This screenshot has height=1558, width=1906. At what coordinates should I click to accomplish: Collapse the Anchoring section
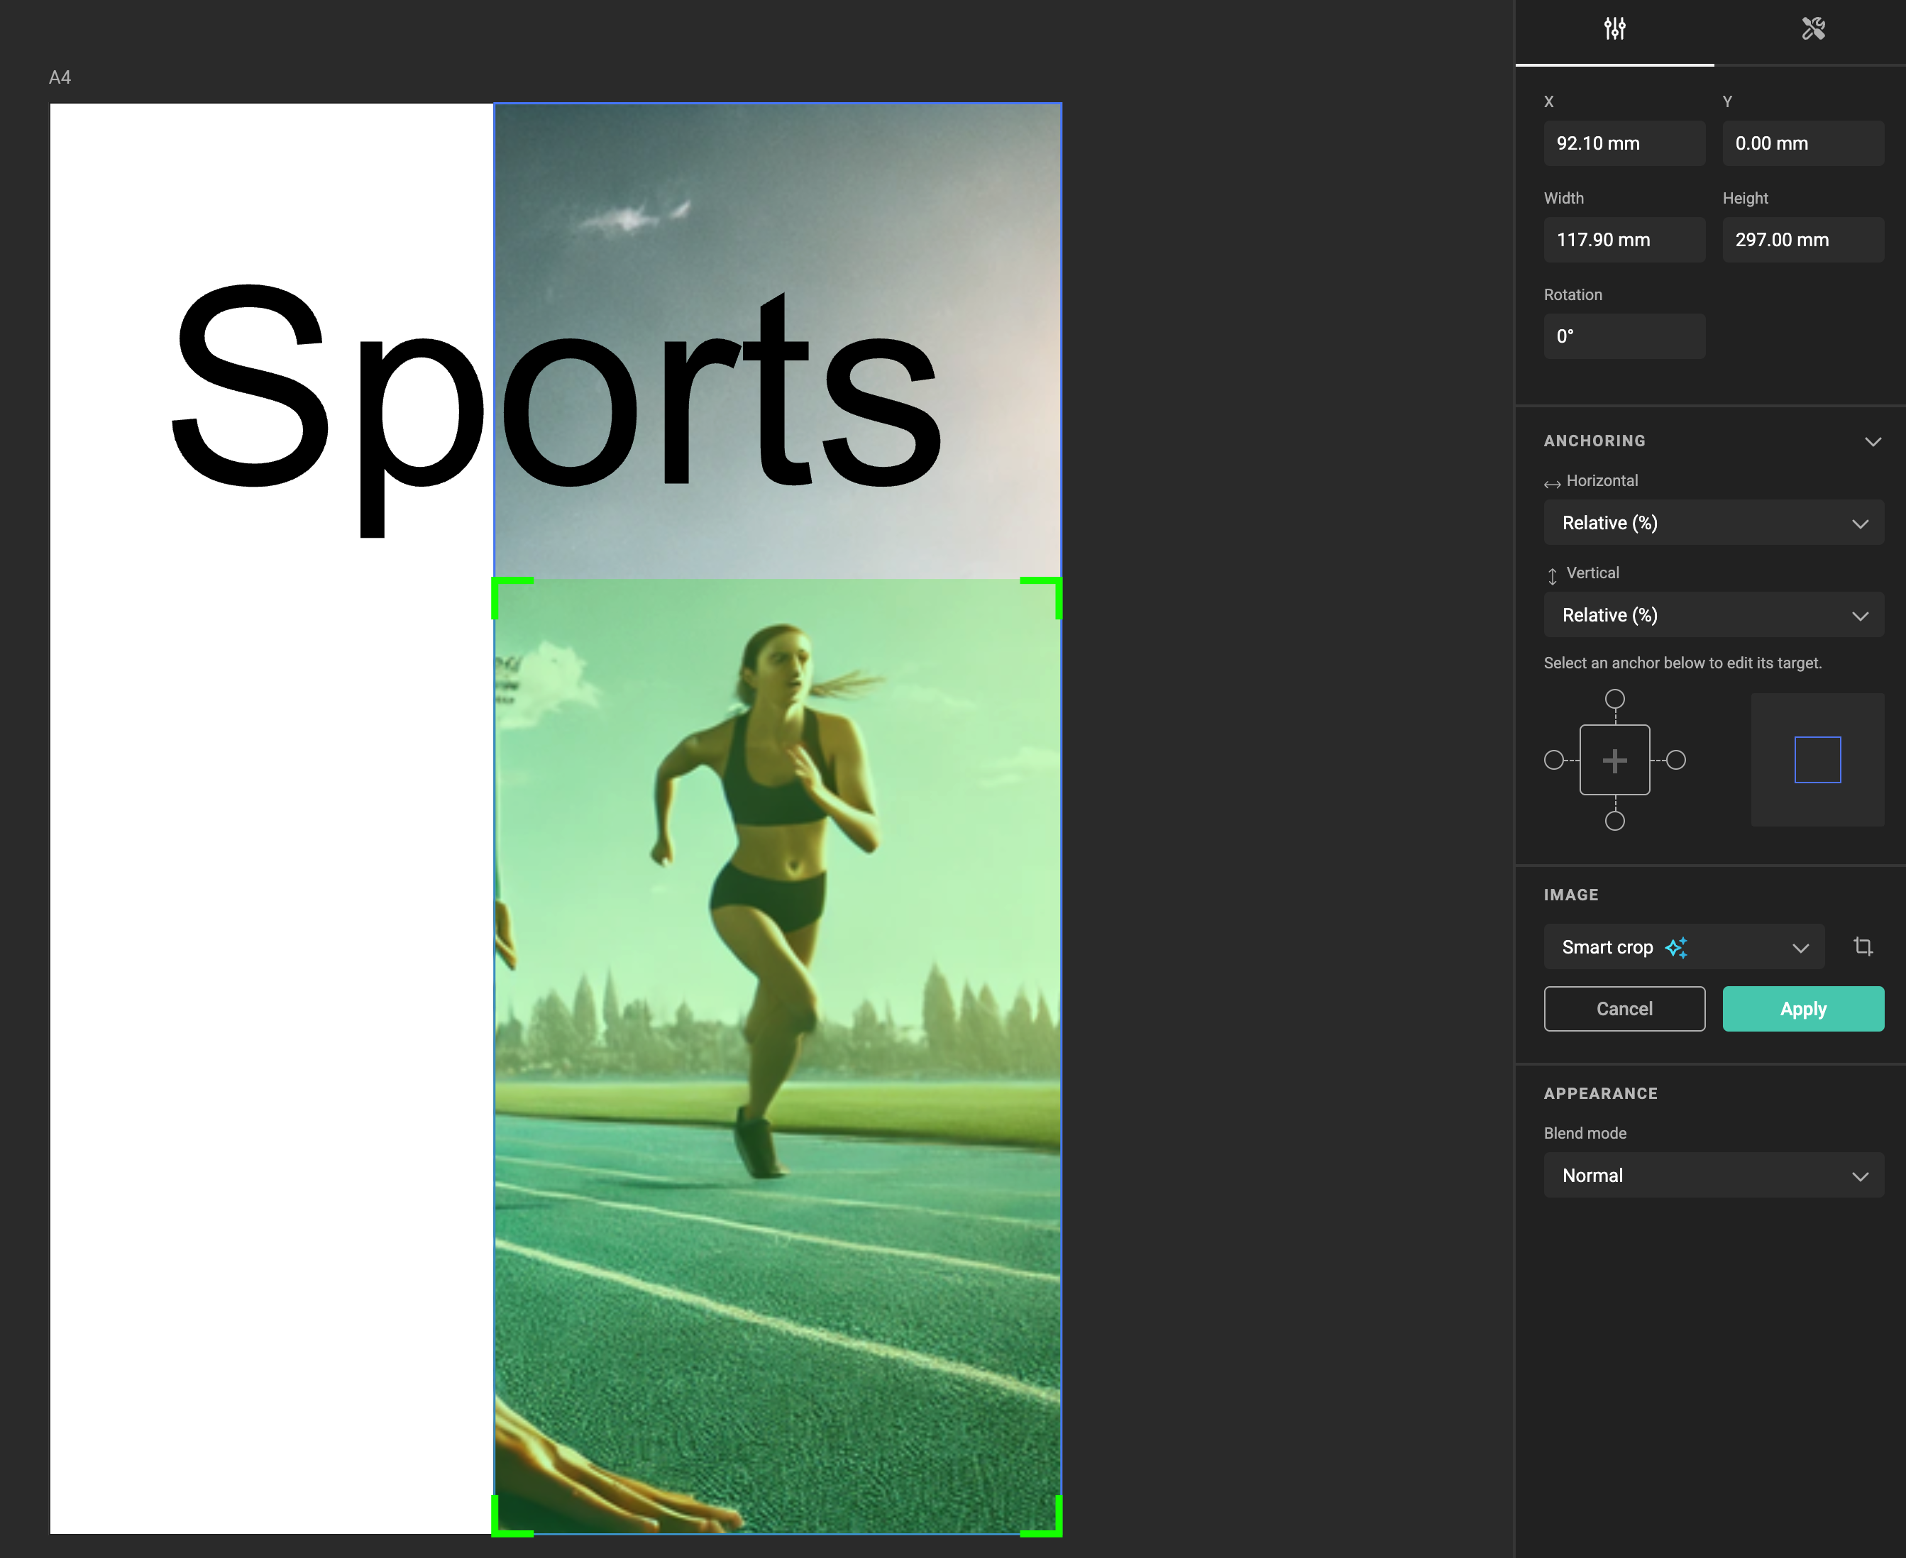[1872, 441]
